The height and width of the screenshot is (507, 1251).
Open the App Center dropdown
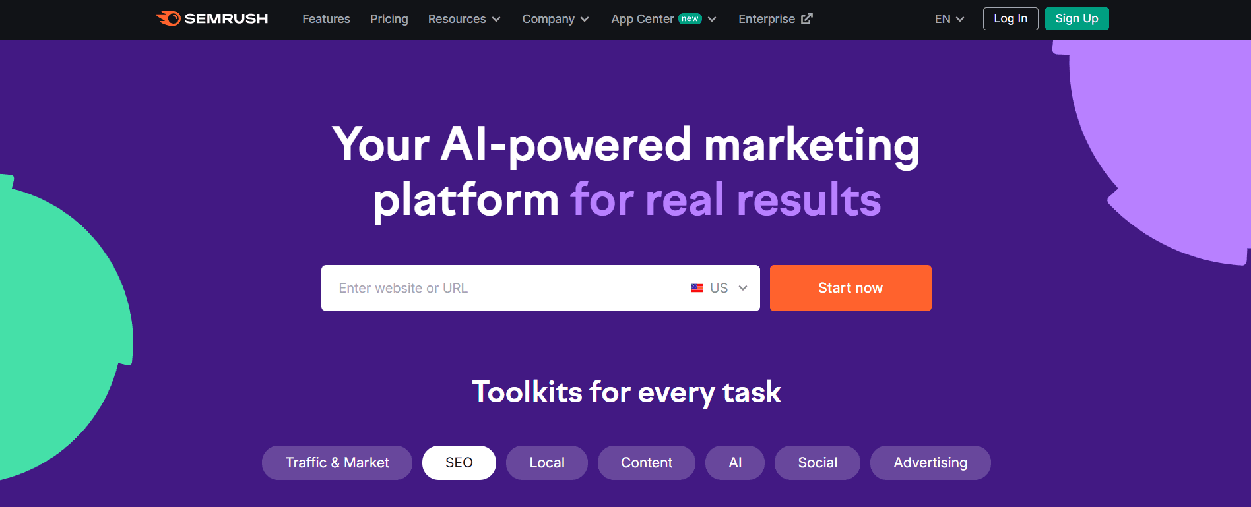[x=663, y=19]
